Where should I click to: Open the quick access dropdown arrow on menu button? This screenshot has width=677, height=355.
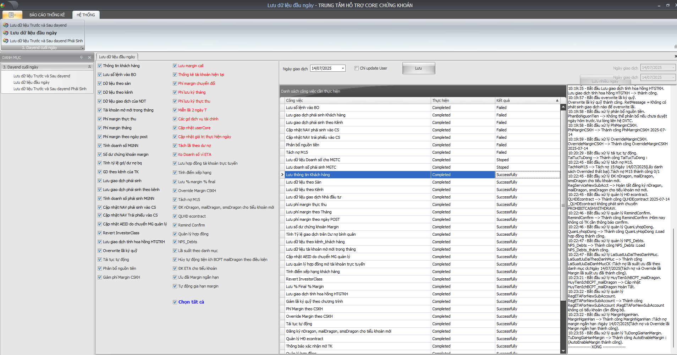15,15
